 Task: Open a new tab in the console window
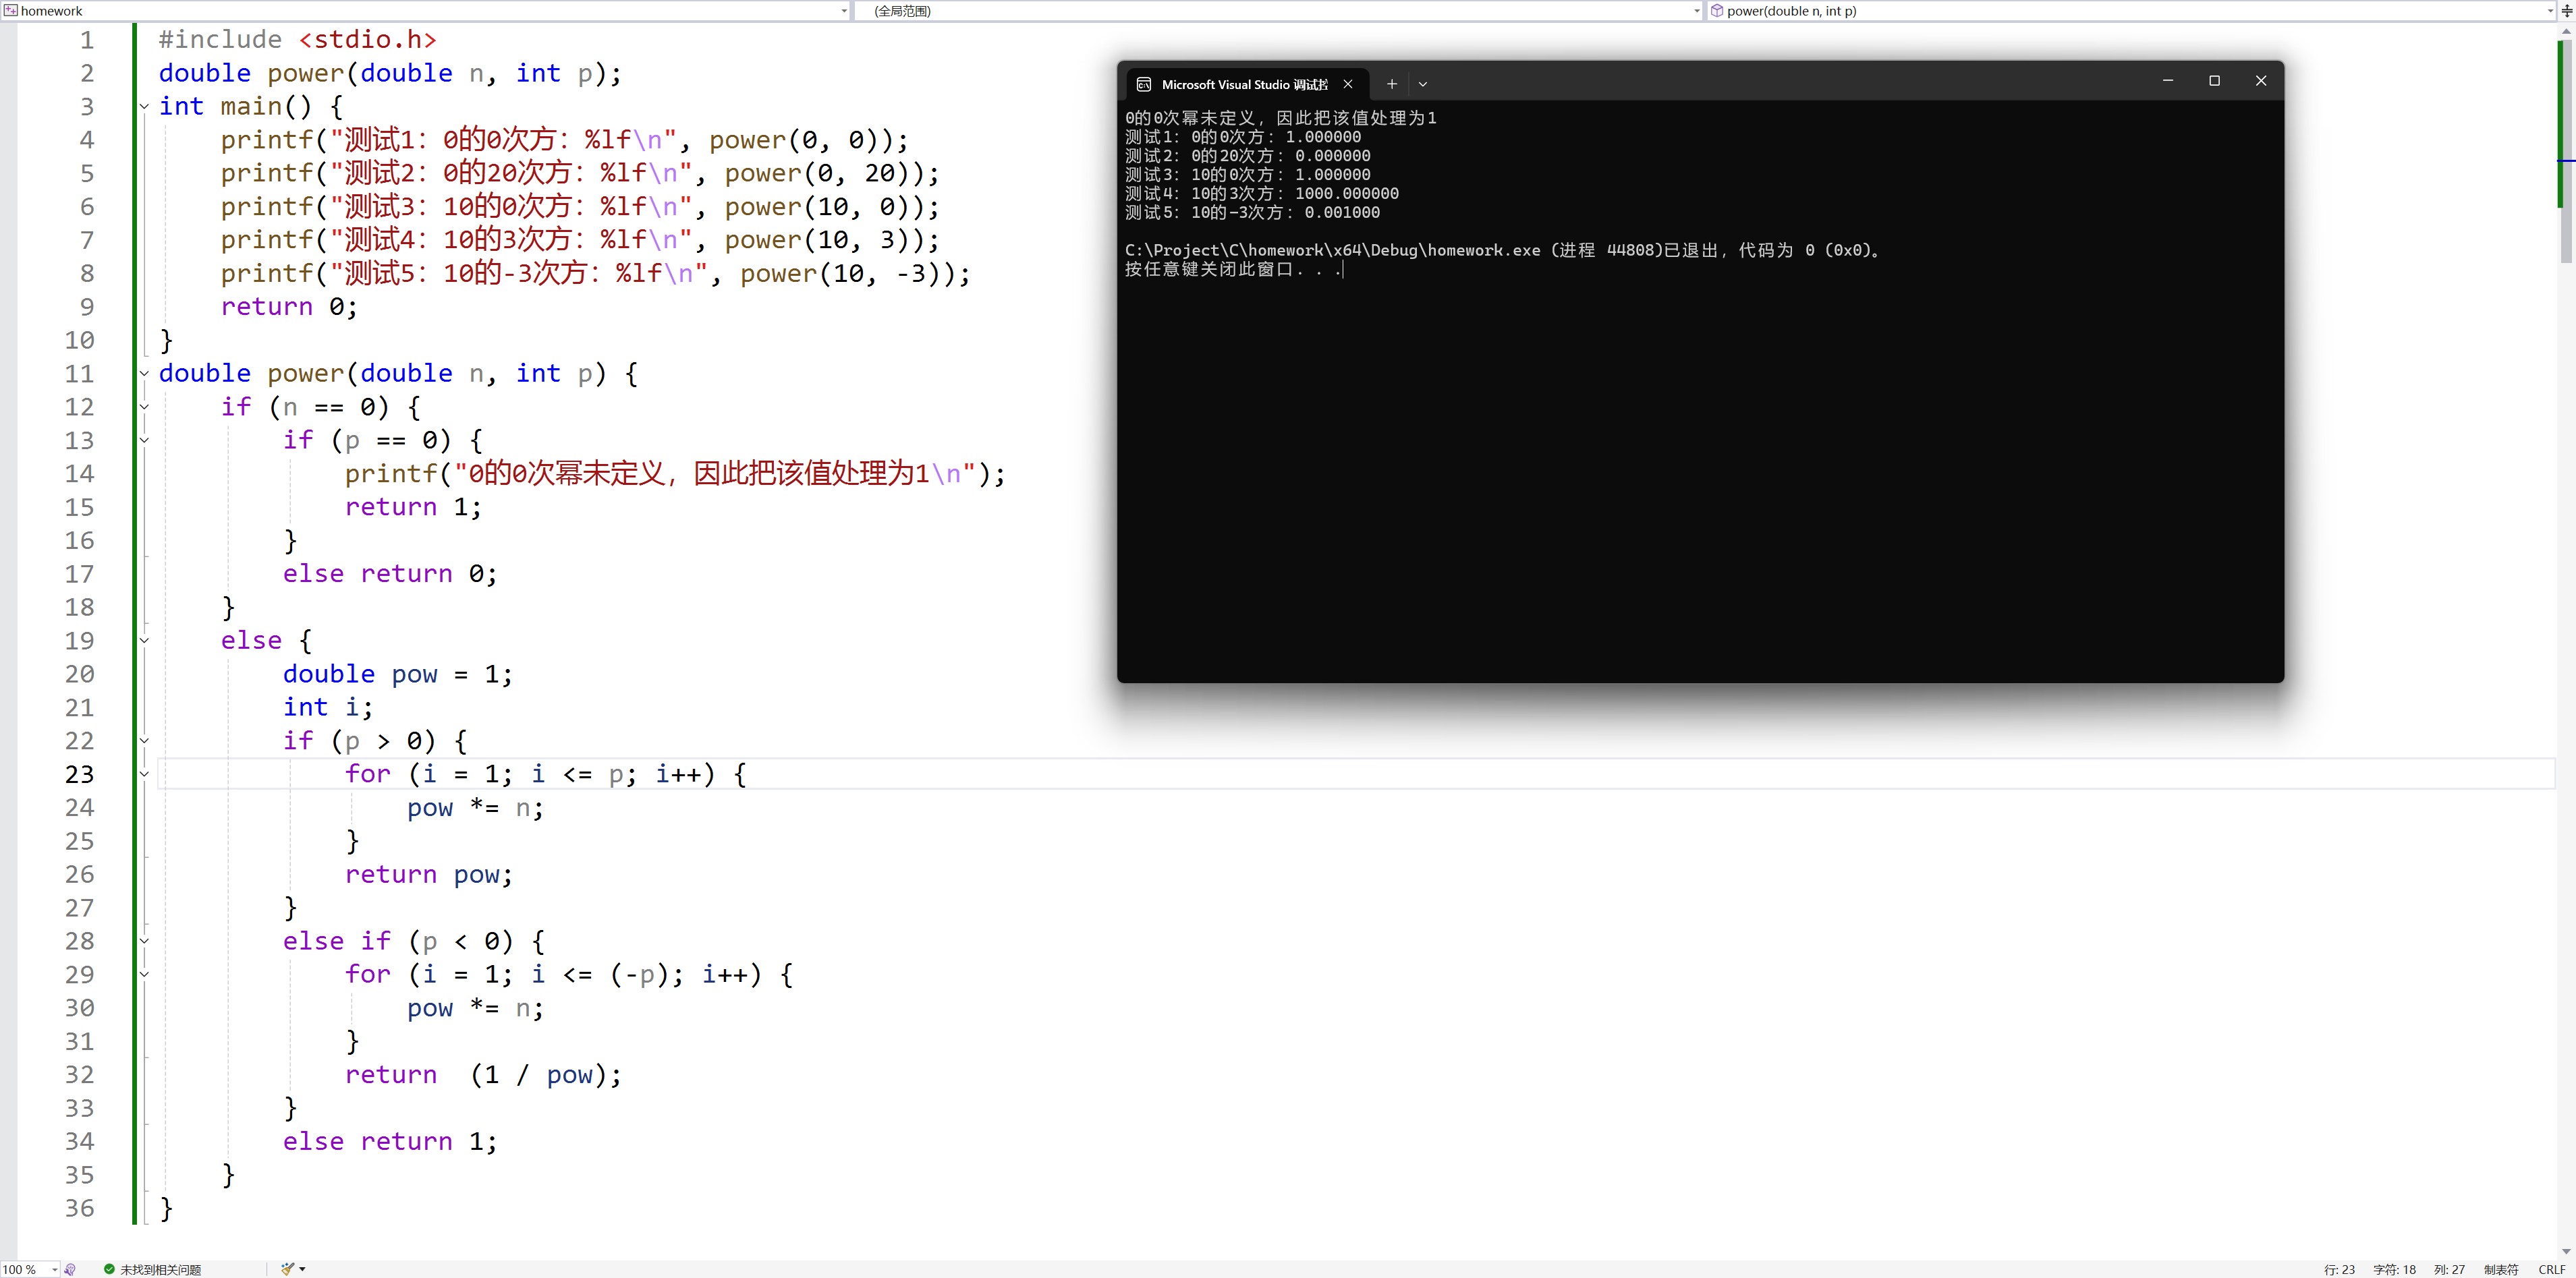(x=1391, y=84)
